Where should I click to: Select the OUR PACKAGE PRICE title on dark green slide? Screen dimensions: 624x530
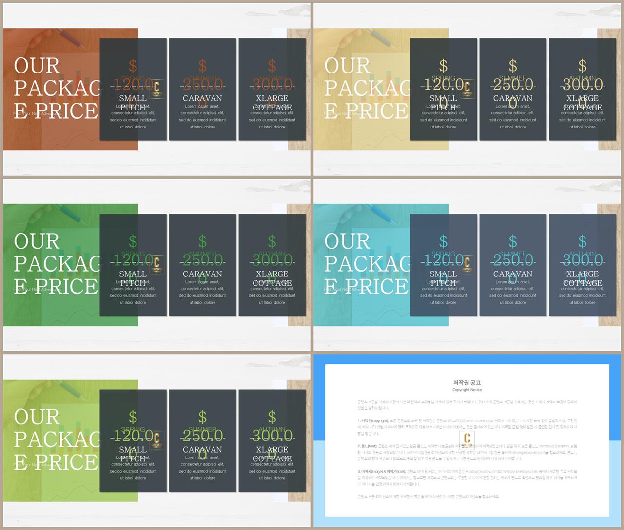[x=58, y=264]
